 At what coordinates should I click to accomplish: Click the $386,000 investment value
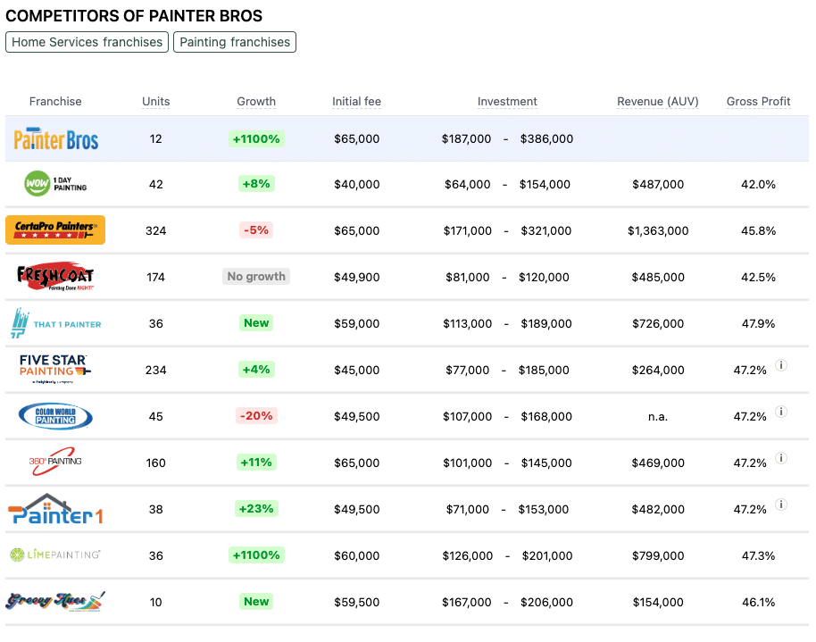click(x=546, y=139)
